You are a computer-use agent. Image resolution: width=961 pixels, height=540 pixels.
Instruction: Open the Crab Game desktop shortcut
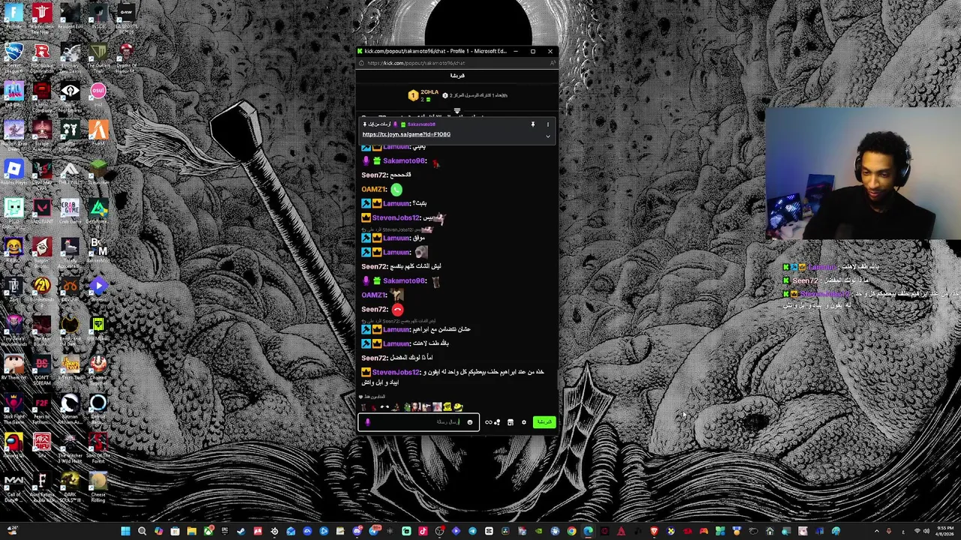(70, 212)
